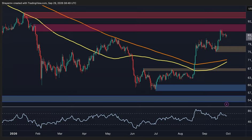The image size is (252, 140).
Task: Click the 71 price scale label
Action: point(250,60)
